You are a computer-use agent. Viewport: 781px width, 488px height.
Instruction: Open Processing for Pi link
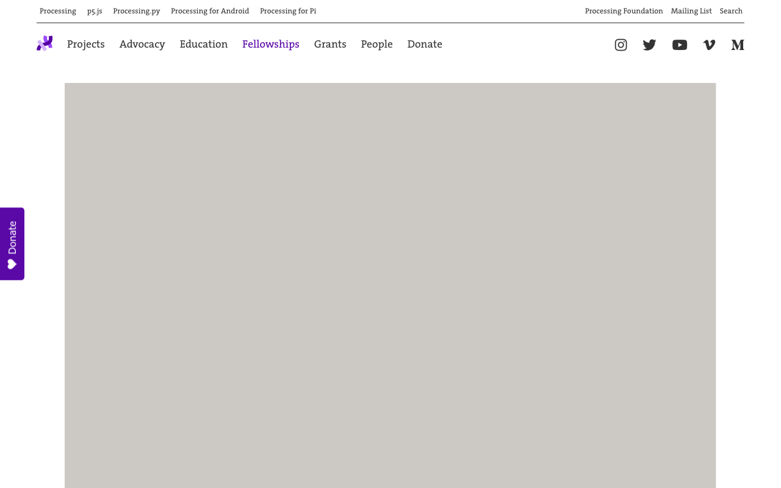click(x=288, y=11)
